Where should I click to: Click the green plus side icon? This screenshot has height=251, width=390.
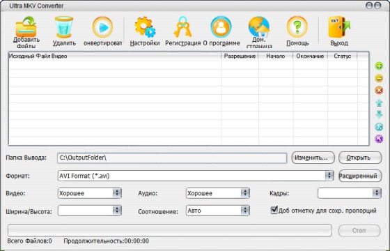coord(379,66)
